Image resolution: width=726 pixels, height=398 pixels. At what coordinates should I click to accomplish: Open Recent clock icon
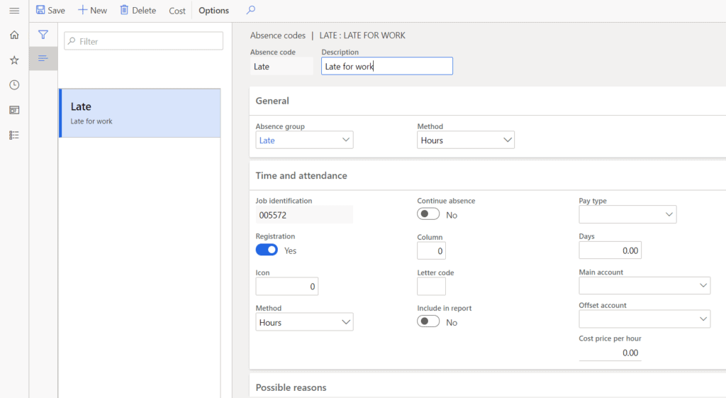coord(14,85)
